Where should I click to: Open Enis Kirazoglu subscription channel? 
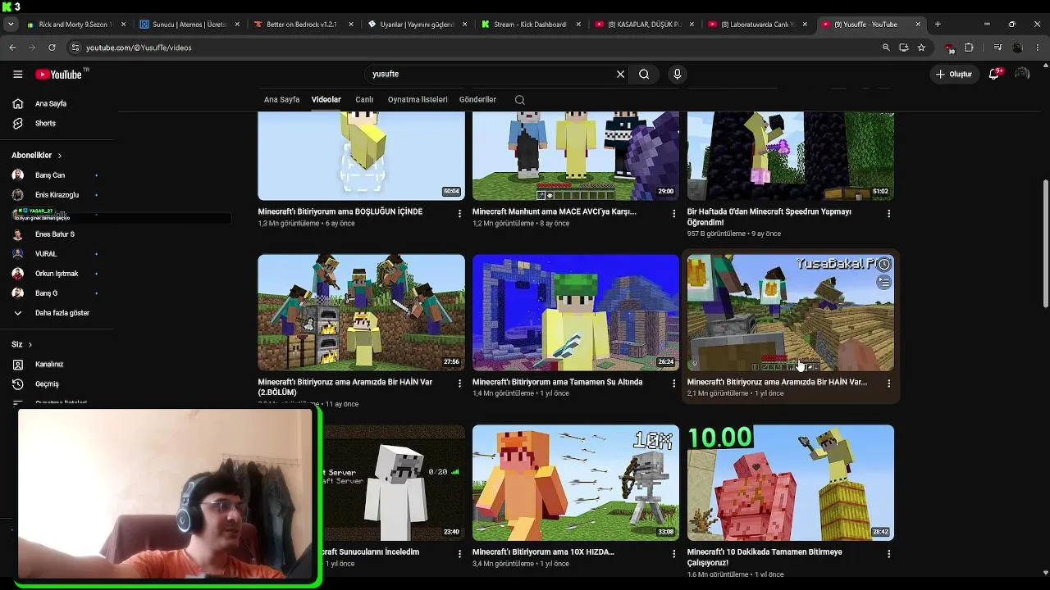(57, 195)
